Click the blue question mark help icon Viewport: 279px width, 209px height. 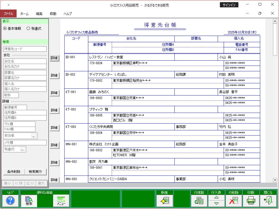[10, 201]
